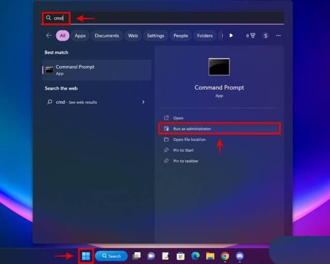Click the large Command Prompt preview thumbnail

pyautogui.click(x=219, y=67)
